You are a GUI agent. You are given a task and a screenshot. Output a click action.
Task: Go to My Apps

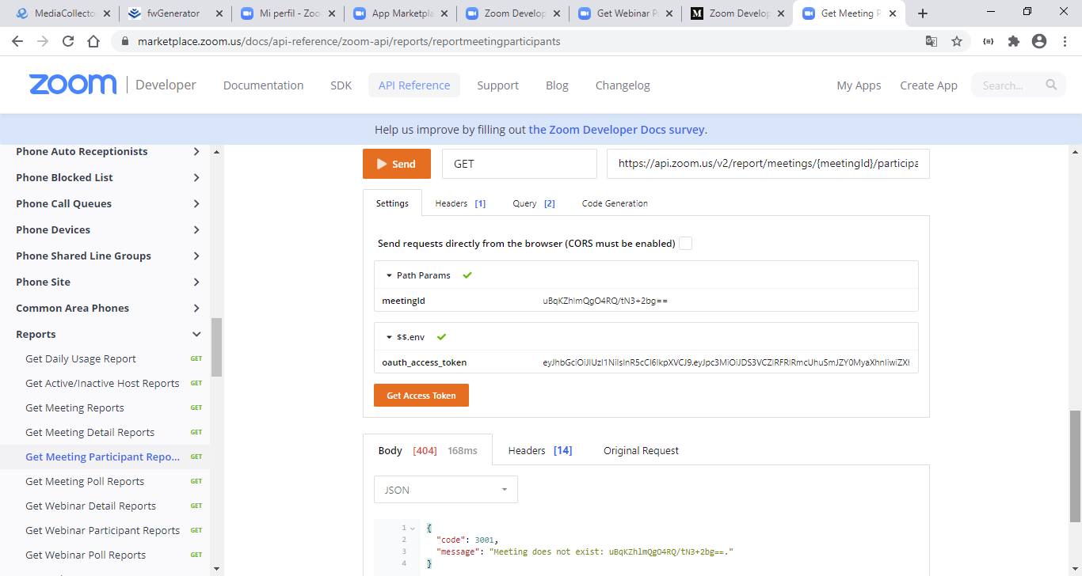(x=859, y=85)
